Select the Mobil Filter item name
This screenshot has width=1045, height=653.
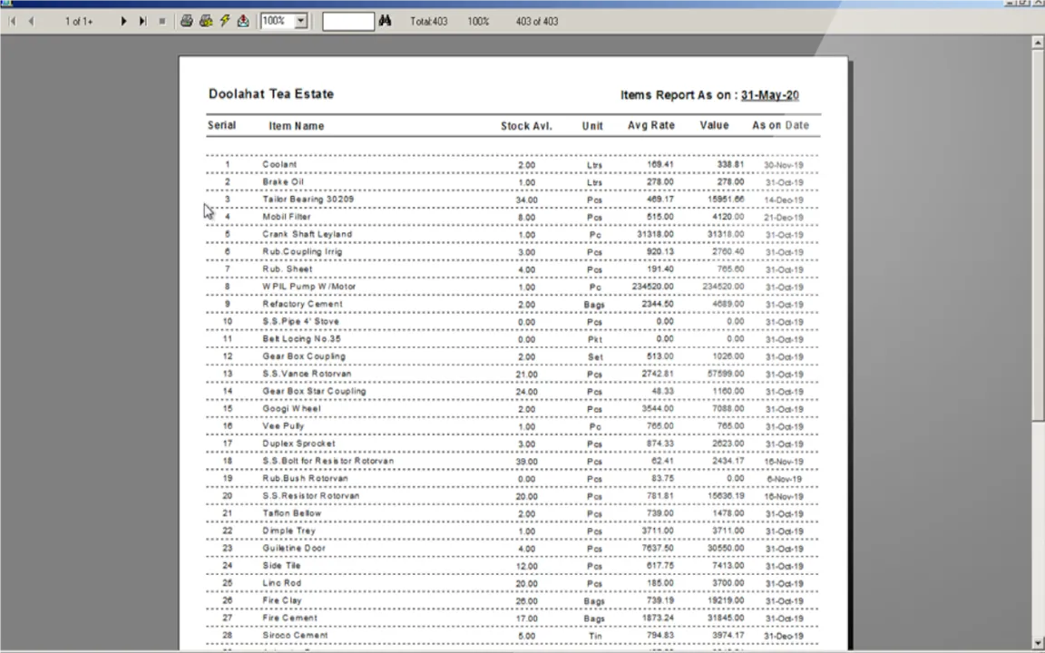(287, 217)
